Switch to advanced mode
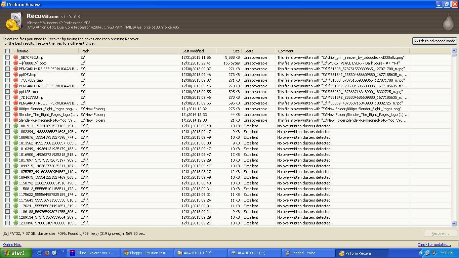This screenshot has height=258, width=459. coord(434,41)
